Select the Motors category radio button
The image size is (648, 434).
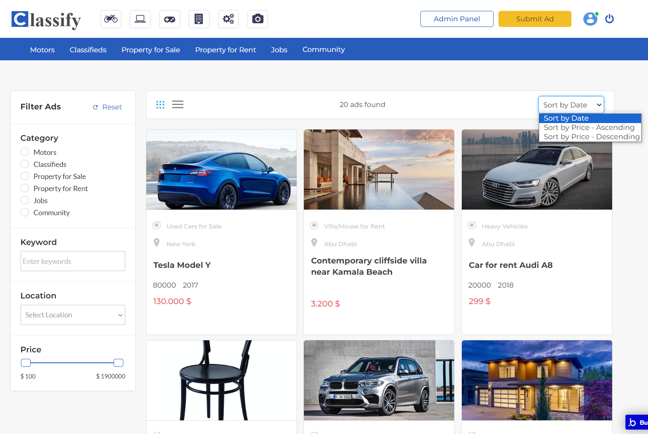tap(25, 152)
